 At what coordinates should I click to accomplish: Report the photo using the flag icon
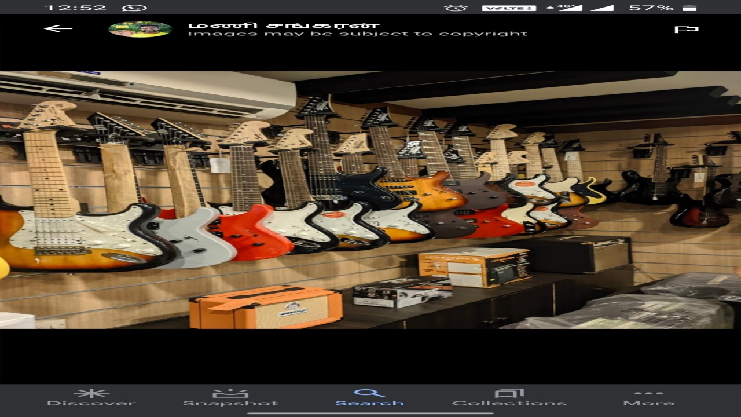pyautogui.click(x=686, y=29)
